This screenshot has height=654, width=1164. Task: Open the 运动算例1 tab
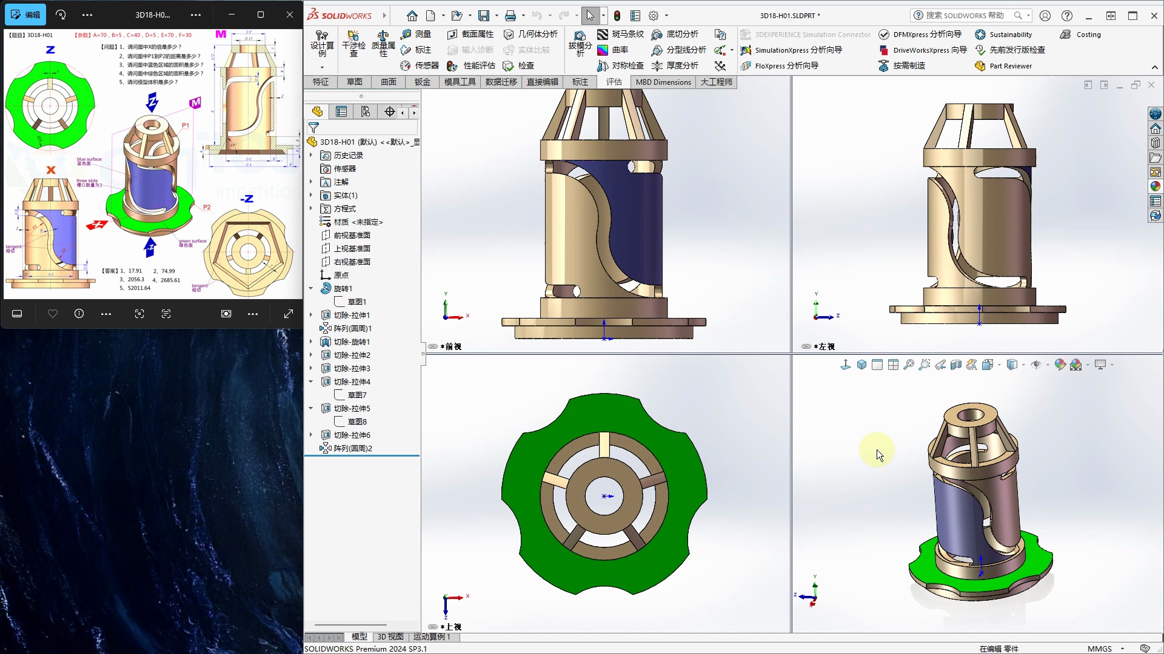tap(432, 637)
